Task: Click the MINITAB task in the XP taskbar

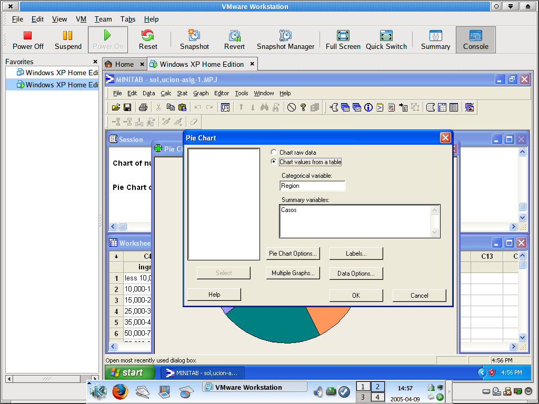Action: click(x=203, y=373)
